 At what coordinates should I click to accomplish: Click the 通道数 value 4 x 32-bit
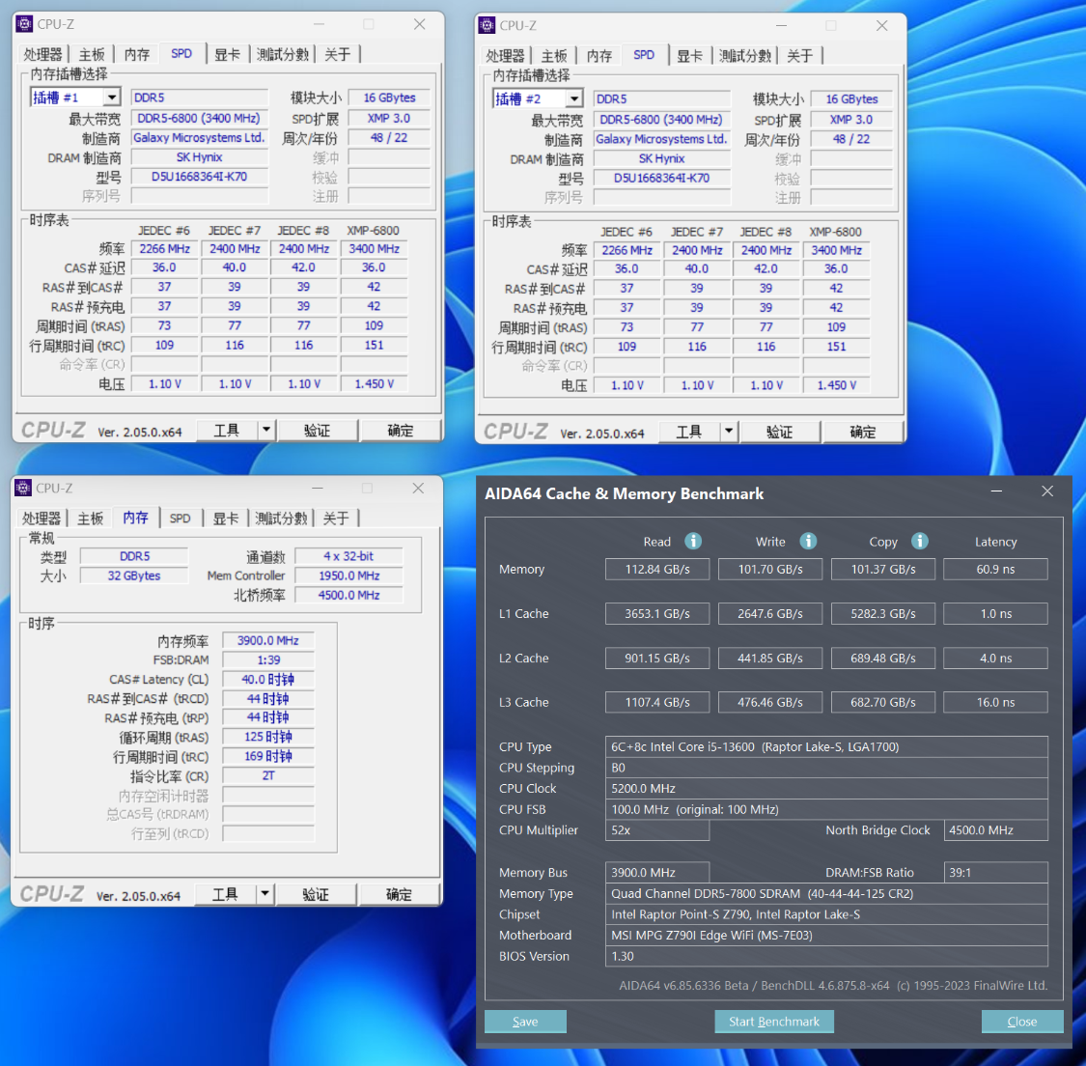tap(348, 556)
